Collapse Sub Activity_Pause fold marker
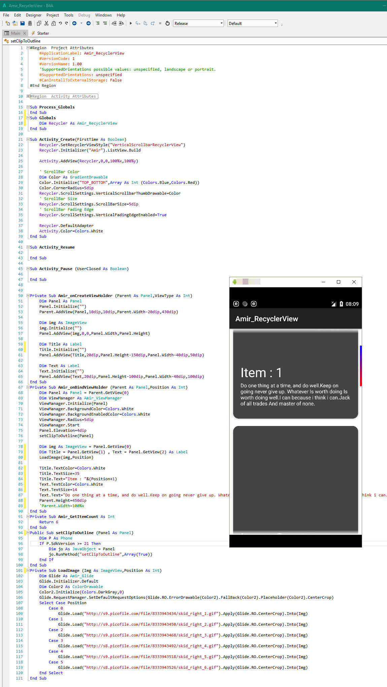387x687 pixels. 28,269
